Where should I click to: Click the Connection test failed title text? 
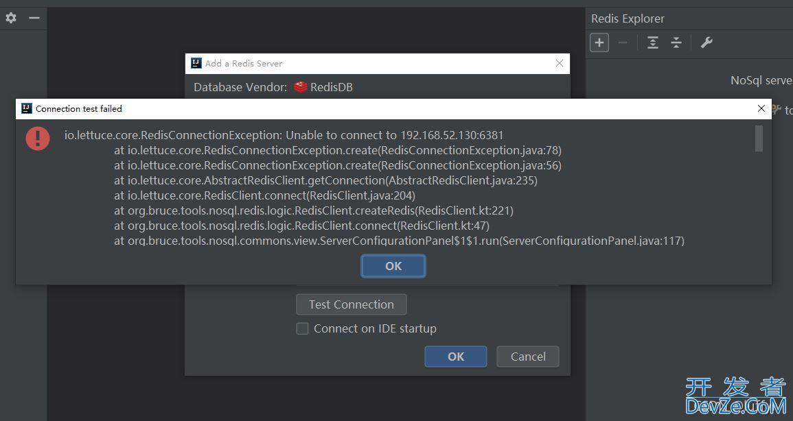point(79,108)
